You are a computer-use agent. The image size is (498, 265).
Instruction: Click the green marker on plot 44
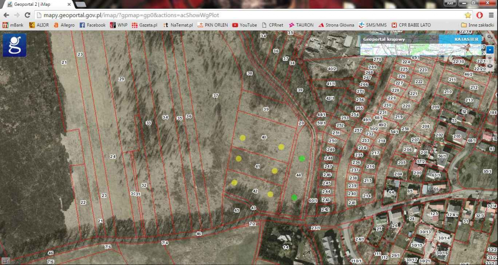point(302,158)
